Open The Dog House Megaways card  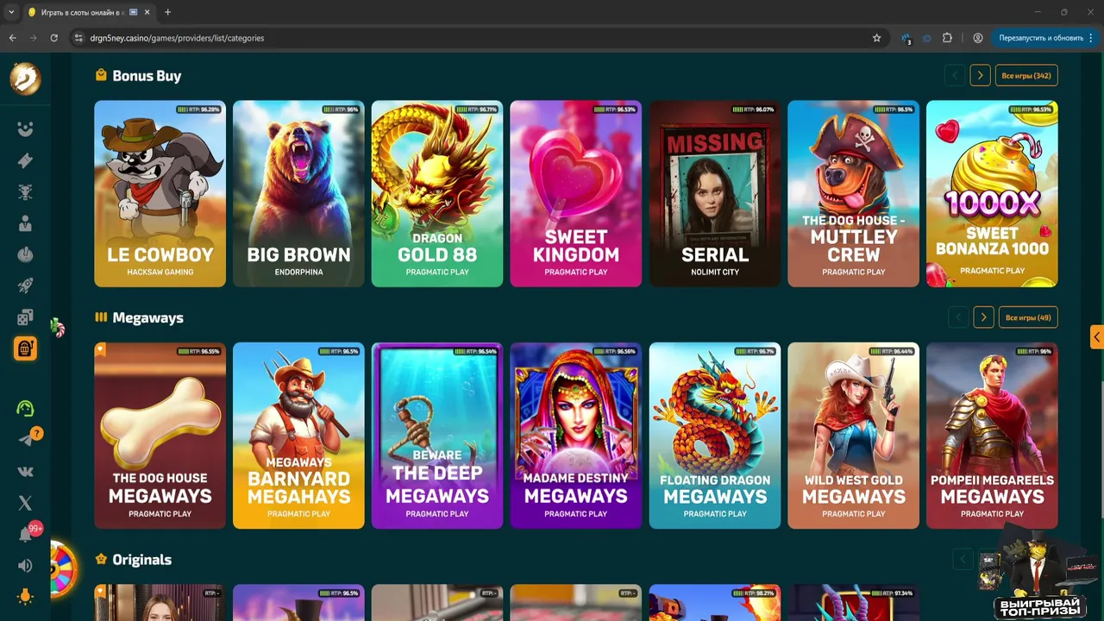tap(160, 436)
